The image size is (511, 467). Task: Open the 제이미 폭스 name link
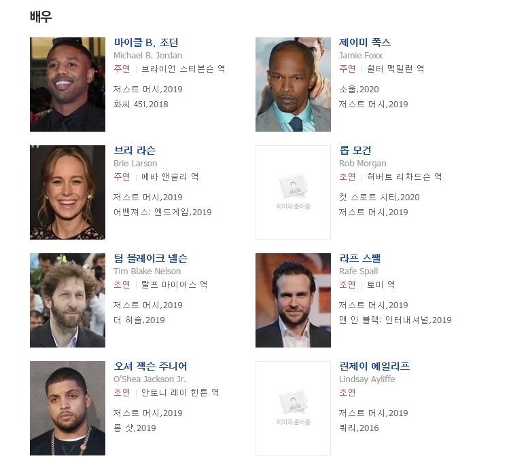pos(365,42)
